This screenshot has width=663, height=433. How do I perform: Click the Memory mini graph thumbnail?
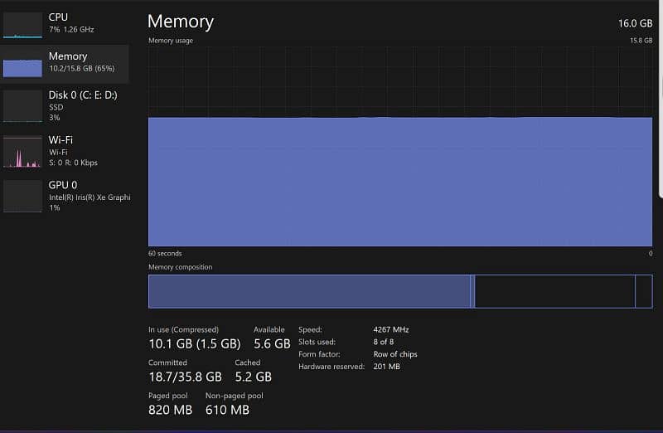point(22,64)
